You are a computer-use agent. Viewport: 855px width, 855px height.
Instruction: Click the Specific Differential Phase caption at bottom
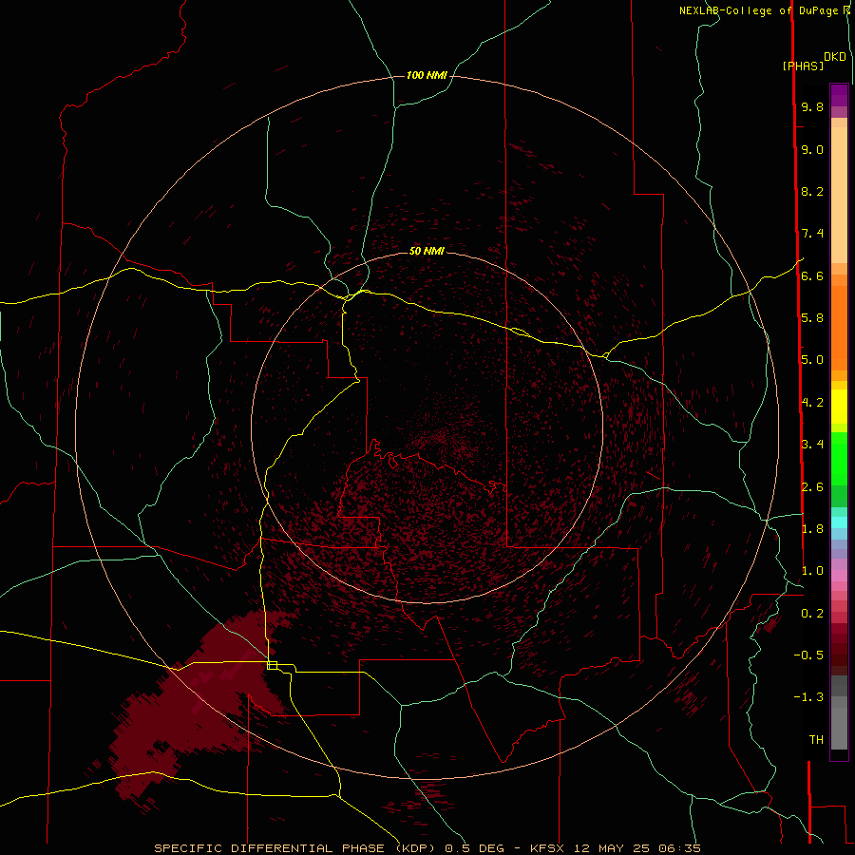click(427, 848)
